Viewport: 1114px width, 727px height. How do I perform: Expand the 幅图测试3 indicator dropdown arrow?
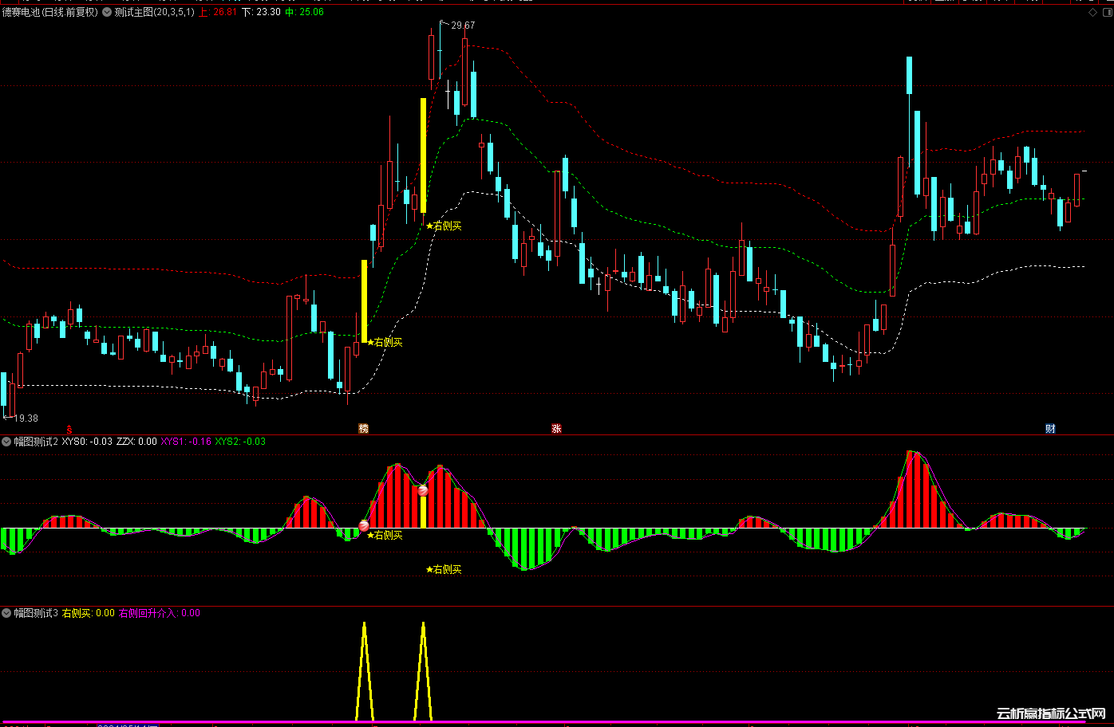pyautogui.click(x=6, y=614)
